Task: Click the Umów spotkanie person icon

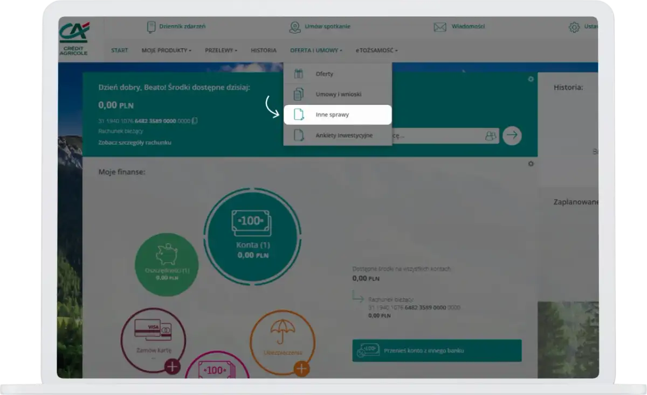Action: [x=294, y=27]
